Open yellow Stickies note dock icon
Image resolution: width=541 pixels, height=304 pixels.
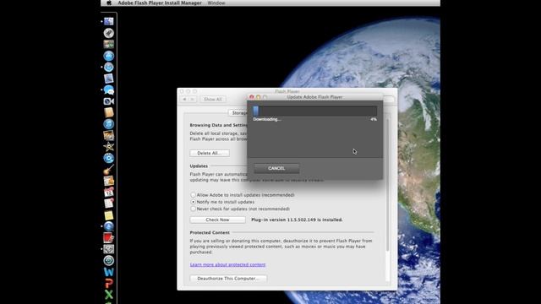pyautogui.click(x=109, y=215)
